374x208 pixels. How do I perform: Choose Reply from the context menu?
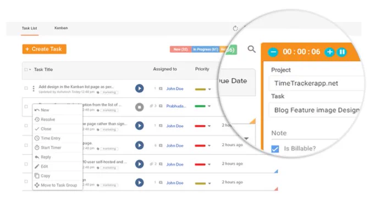click(58, 157)
